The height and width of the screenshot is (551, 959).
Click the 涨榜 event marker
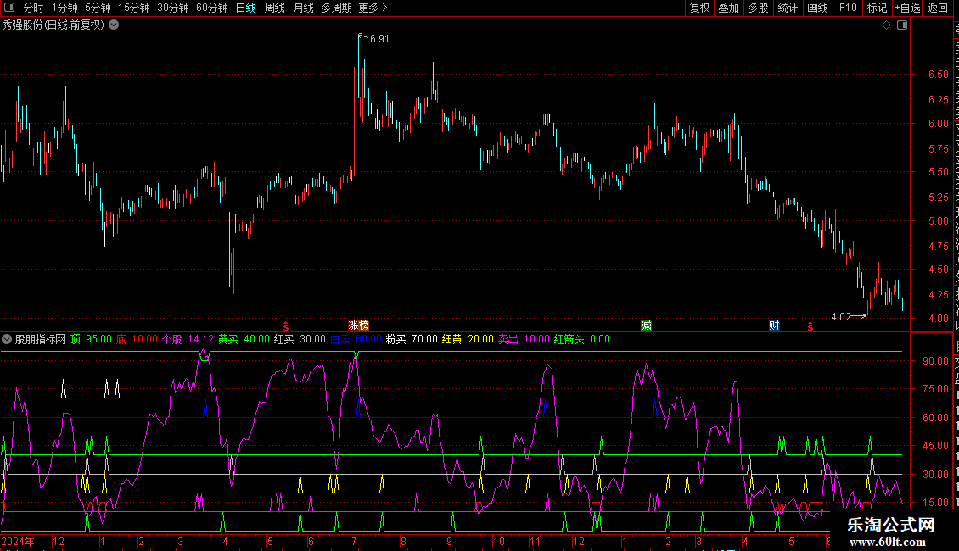(x=358, y=325)
